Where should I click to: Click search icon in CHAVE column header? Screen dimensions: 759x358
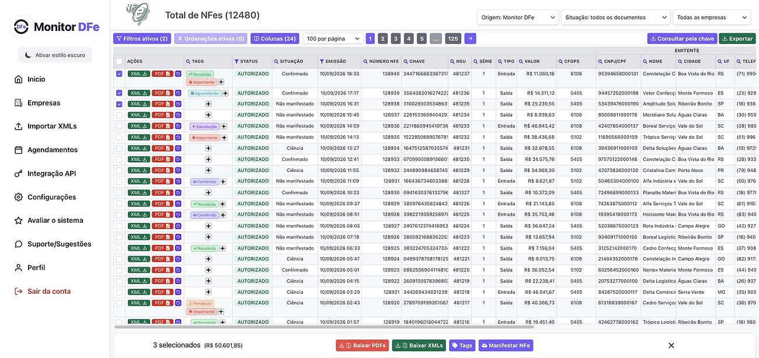coord(405,61)
